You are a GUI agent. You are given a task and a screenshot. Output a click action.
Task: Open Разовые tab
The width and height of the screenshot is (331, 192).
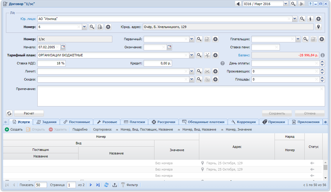coord(107,122)
